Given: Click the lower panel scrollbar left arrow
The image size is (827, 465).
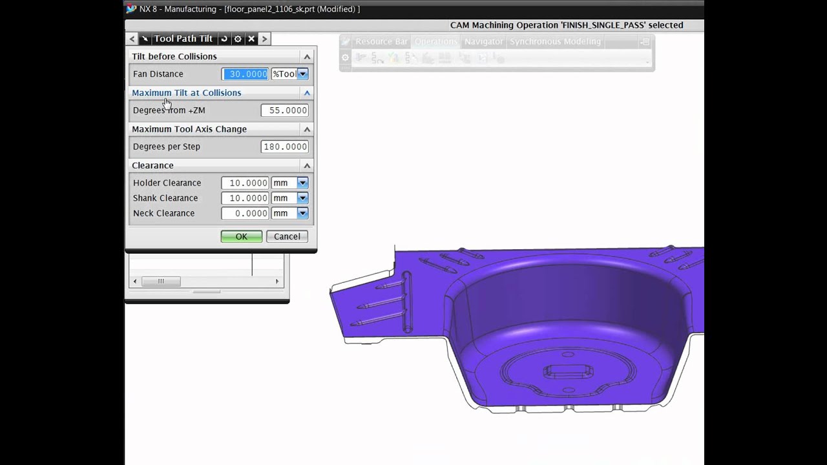Looking at the screenshot, I should 134,281.
